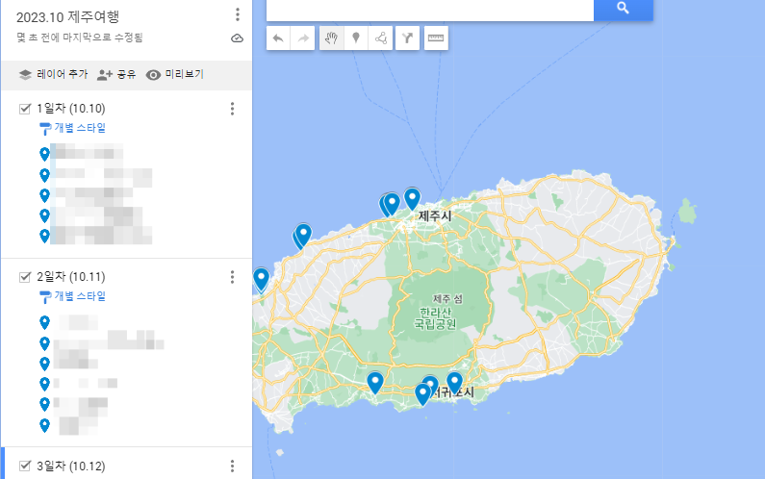Image resolution: width=765 pixels, height=479 pixels.
Task: Uncheck the 2일차 (10.11) layer checkbox
Action: 25,277
